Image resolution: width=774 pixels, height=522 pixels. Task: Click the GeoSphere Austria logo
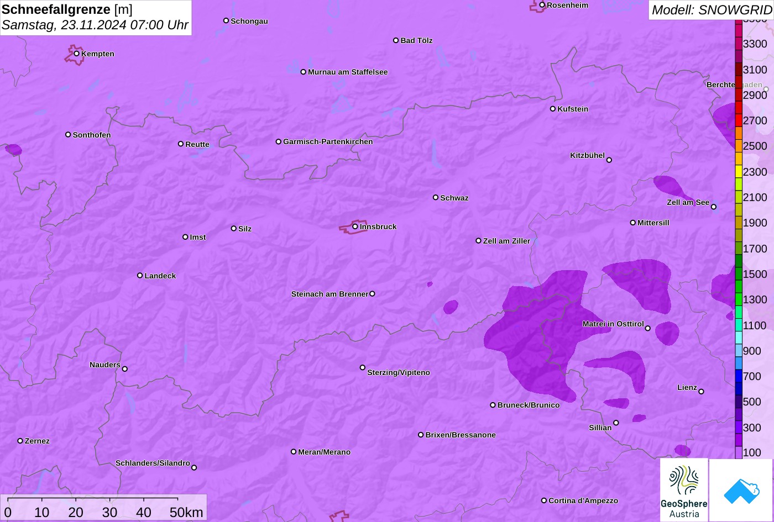click(x=684, y=490)
